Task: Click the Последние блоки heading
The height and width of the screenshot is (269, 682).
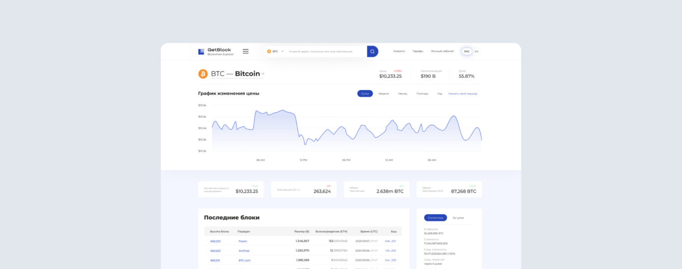Action: click(x=232, y=218)
